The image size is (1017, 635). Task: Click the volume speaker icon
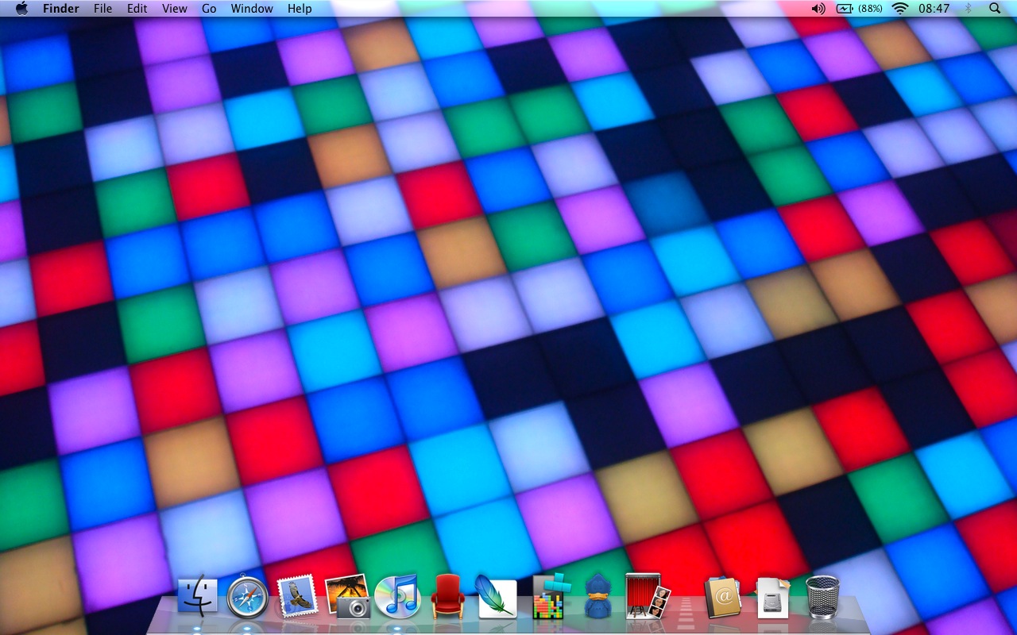818,8
